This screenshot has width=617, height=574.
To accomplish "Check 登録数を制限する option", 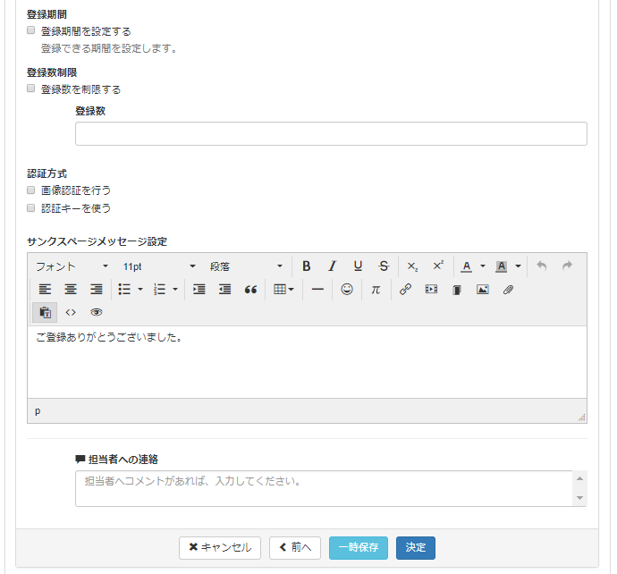I will [x=31, y=89].
